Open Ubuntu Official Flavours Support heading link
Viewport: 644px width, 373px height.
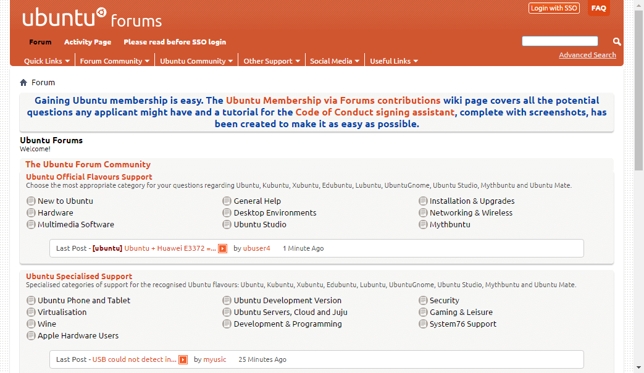(89, 177)
